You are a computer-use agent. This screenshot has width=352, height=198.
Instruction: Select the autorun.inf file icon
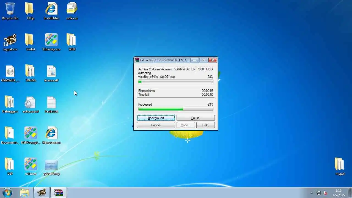click(31, 105)
